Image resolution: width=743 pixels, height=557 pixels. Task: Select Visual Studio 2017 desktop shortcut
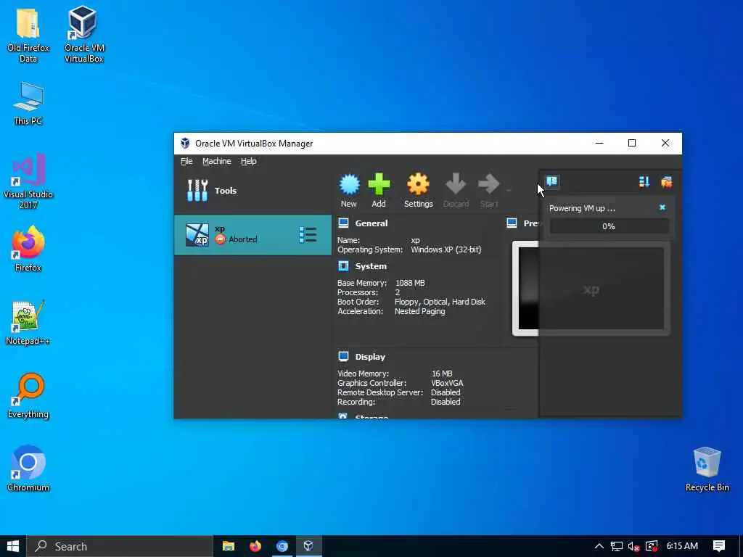tap(28, 181)
